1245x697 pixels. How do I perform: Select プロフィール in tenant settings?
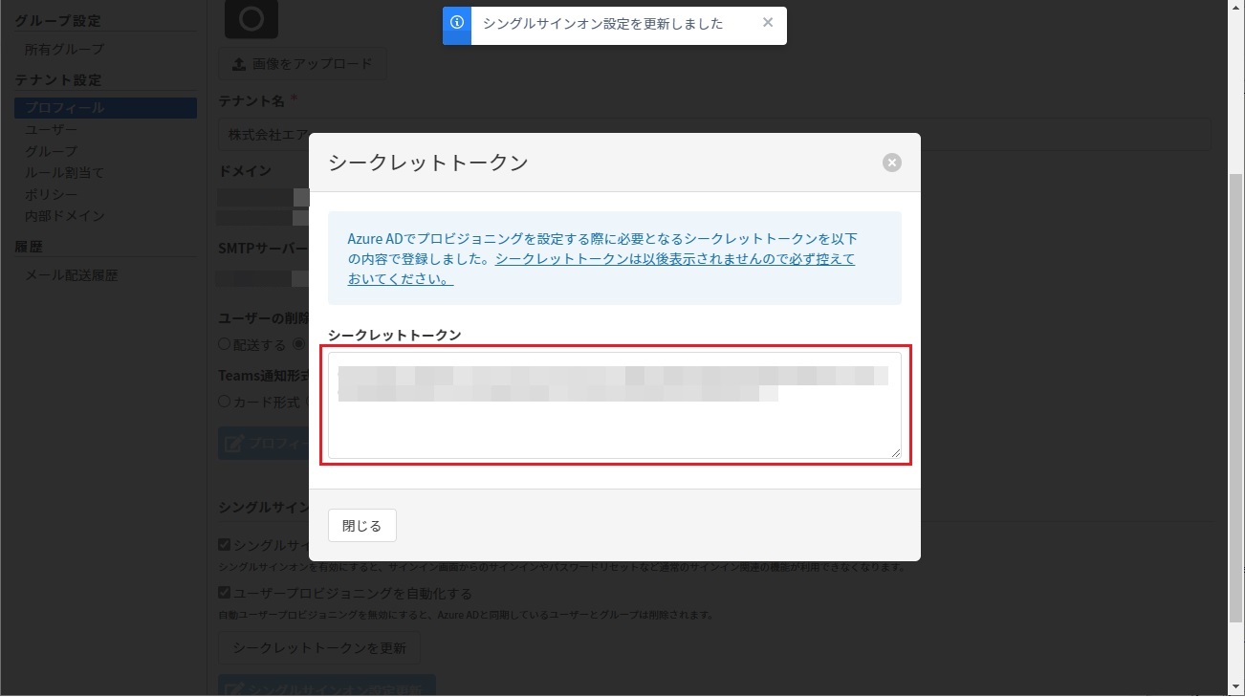64,108
